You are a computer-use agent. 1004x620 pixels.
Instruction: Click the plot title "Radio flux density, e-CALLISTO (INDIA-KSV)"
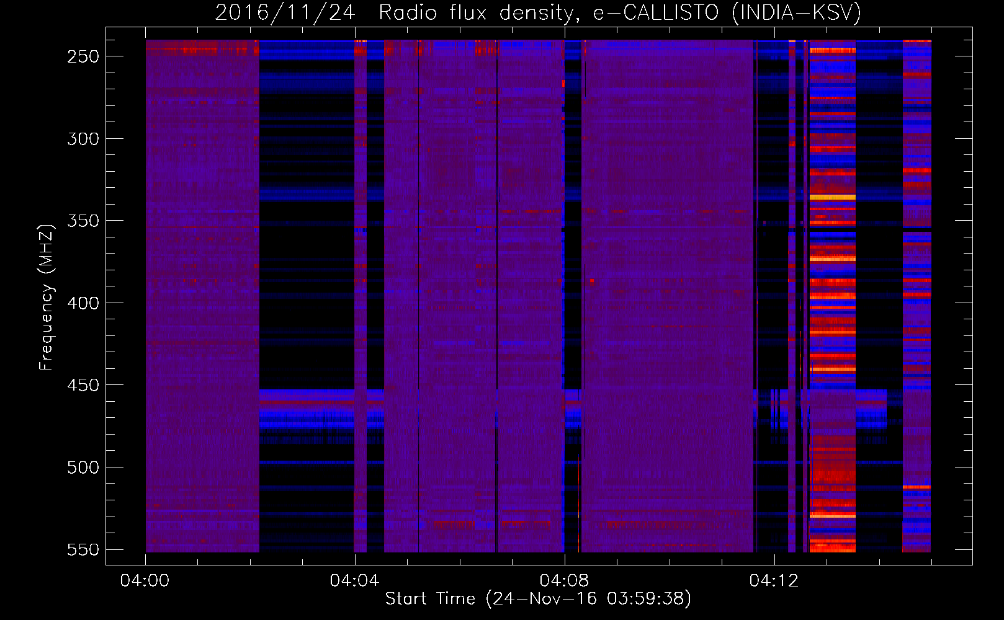tap(620, 12)
